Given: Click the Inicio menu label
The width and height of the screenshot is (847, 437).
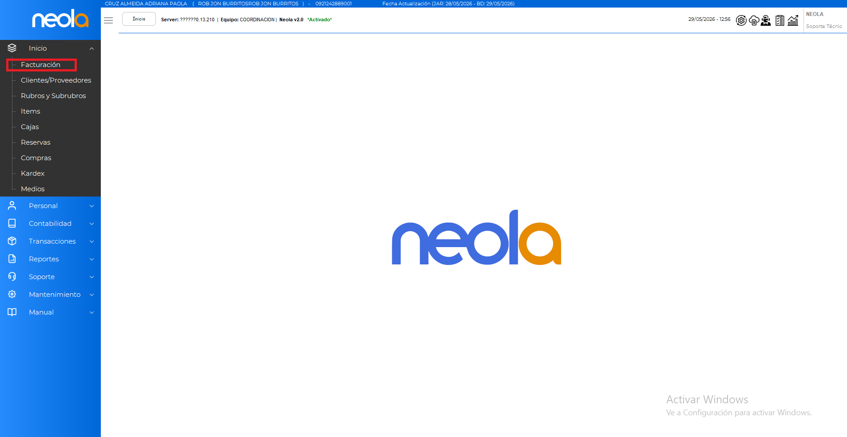Looking at the screenshot, I should [x=38, y=48].
